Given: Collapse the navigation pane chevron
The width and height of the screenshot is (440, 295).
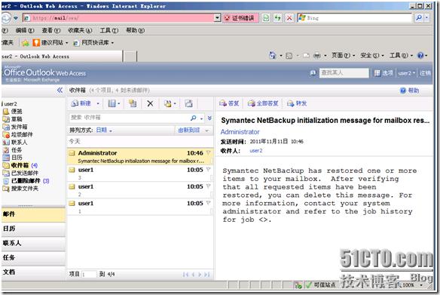Looking at the screenshot, I should (60, 91).
